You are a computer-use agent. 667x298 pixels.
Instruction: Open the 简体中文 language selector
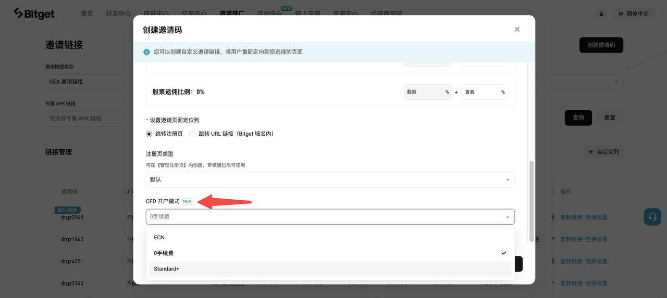click(x=634, y=14)
